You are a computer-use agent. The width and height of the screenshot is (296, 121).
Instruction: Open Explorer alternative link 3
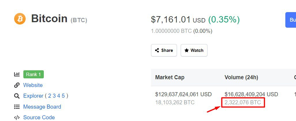[54, 96]
